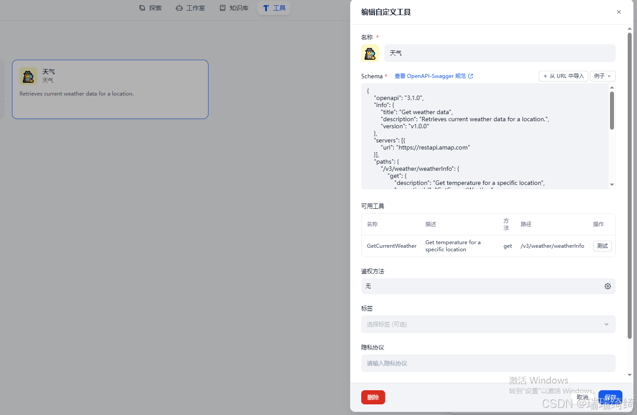Cancel editing via the 取消 button
This screenshot has height=415, width=637.
[582, 397]
